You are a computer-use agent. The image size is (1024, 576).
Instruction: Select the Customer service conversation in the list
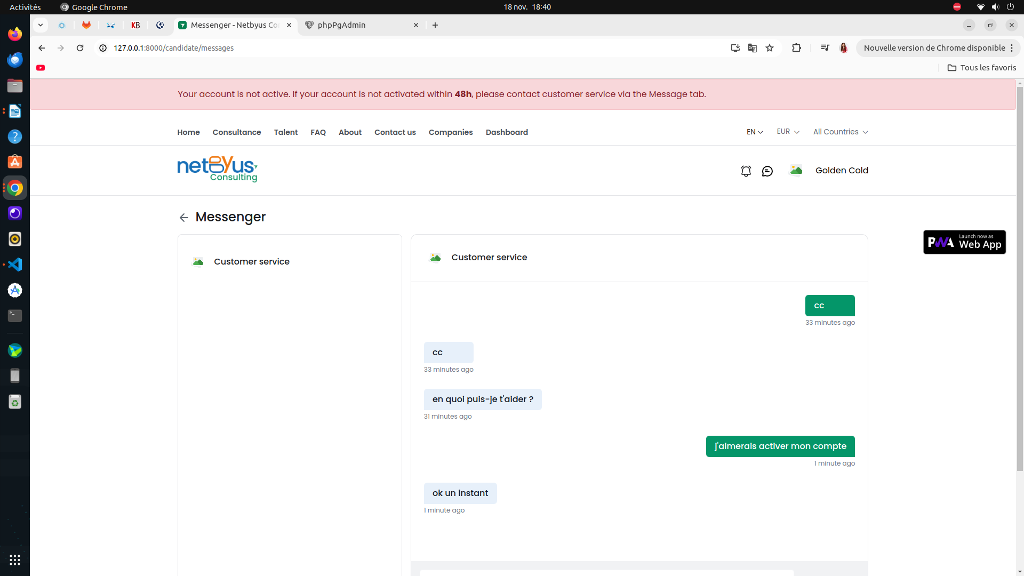click(290, 261)
